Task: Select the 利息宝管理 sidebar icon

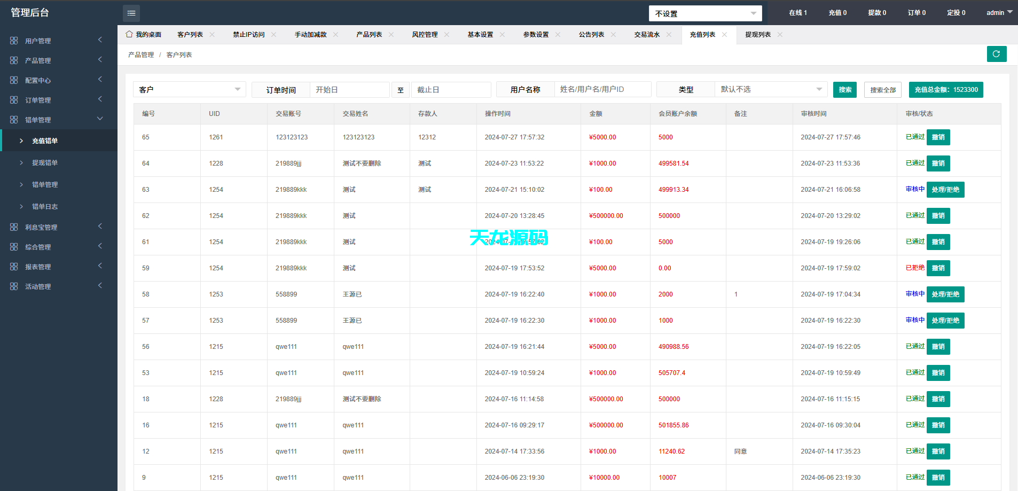Action: click(x=14, y=227)
